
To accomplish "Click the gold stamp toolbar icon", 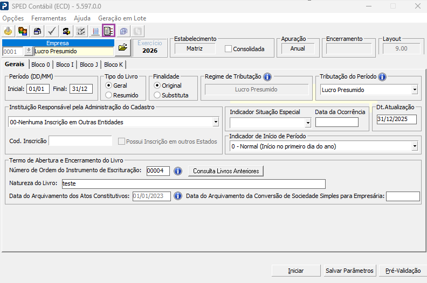I will coord(8,31).
